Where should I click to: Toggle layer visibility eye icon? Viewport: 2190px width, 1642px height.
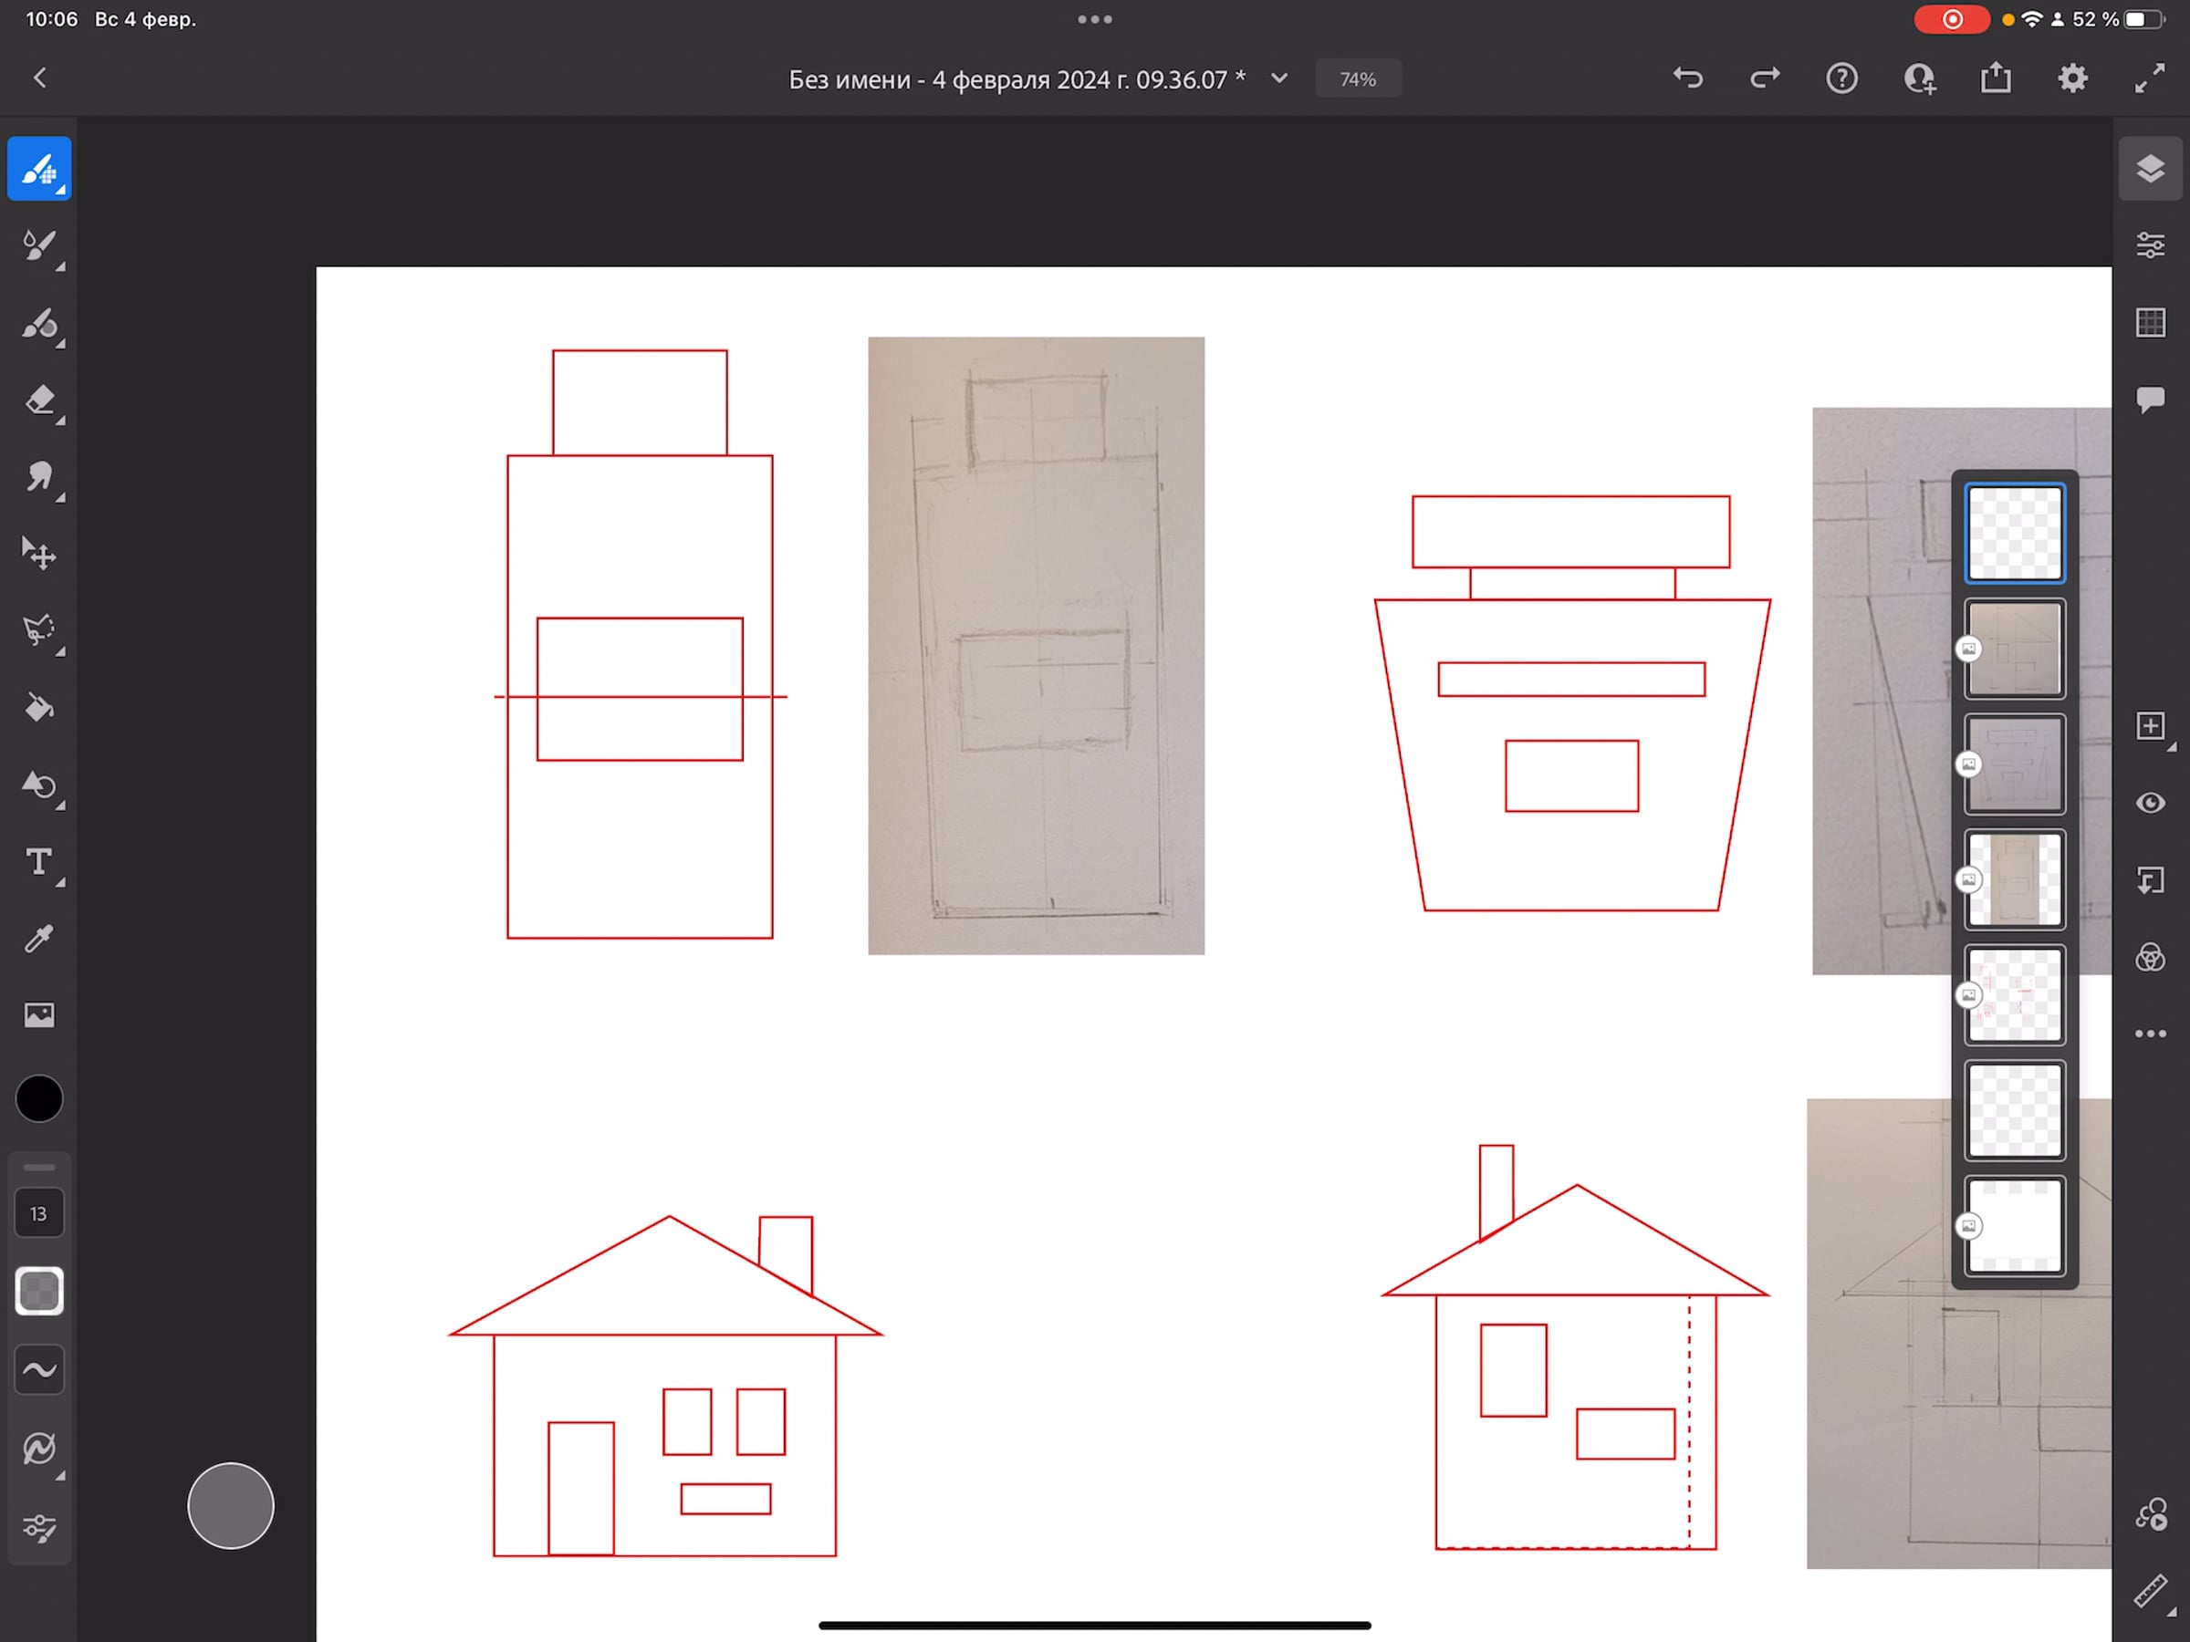pos(2150,803)
